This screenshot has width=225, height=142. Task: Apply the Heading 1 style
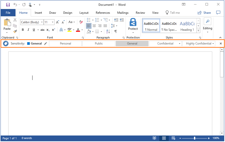click(187, 26)
